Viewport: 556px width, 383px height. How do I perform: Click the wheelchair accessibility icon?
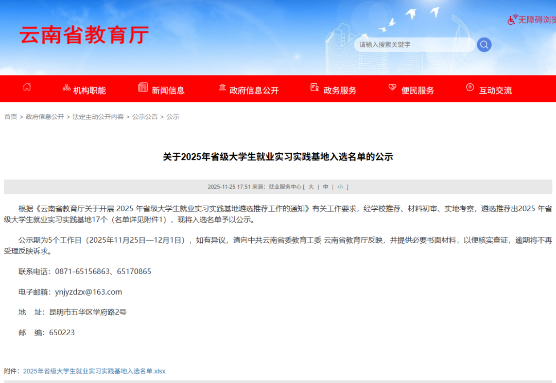coord(512,20)
